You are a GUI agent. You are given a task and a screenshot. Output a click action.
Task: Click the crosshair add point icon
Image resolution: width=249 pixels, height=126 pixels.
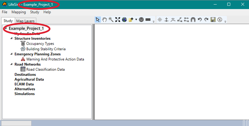click(160, 20)
